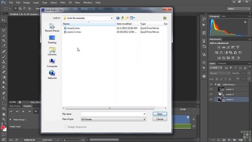Select the Zoom tool in toolbar
This screenshot has width=252, height=142.
4,119
